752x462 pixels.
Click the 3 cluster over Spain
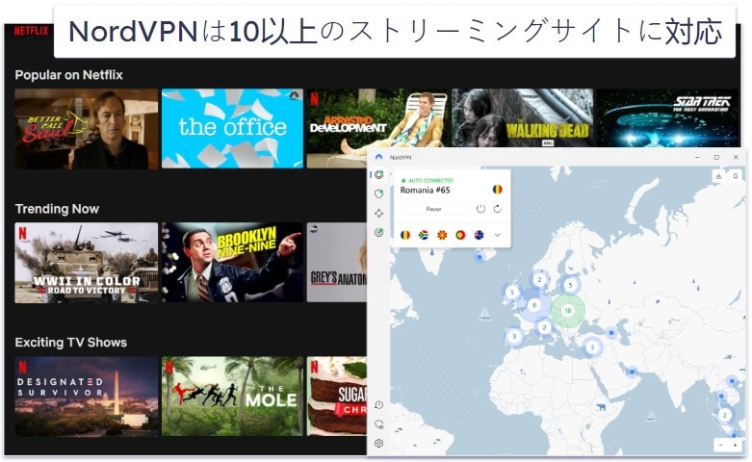point(514,336)
